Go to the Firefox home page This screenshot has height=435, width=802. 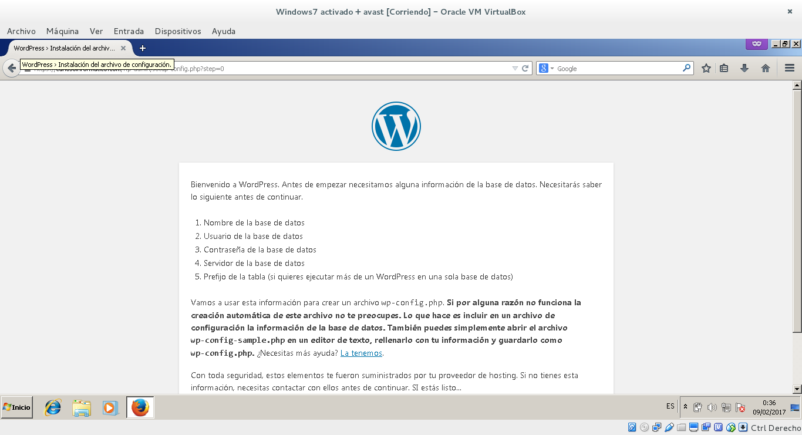[766, 68]
